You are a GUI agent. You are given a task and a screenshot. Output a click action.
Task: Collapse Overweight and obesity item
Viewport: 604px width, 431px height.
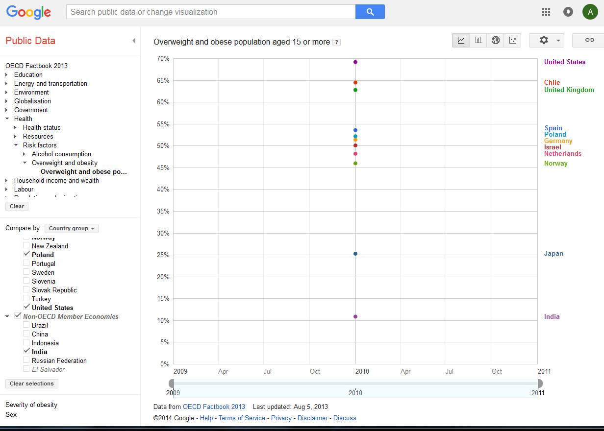point(25,163)
